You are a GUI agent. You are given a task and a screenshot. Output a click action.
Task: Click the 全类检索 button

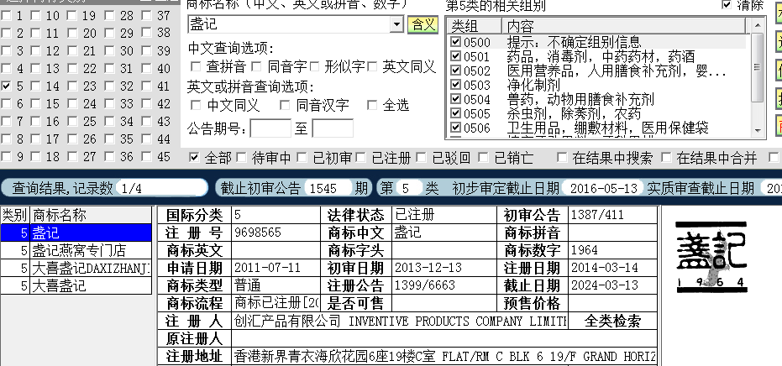612,321
